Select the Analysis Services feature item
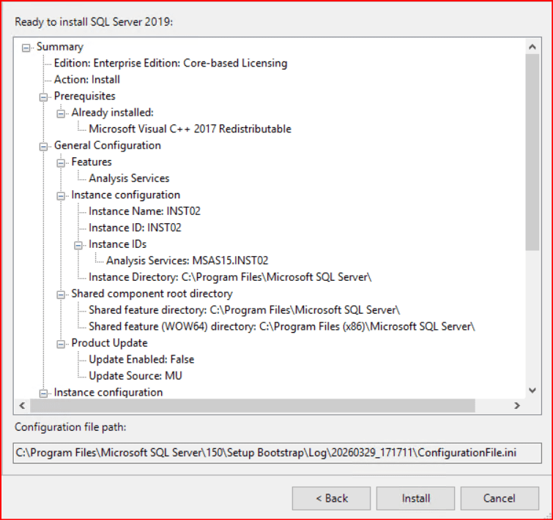Screen dimensions: 553x520 pos(129,178)
